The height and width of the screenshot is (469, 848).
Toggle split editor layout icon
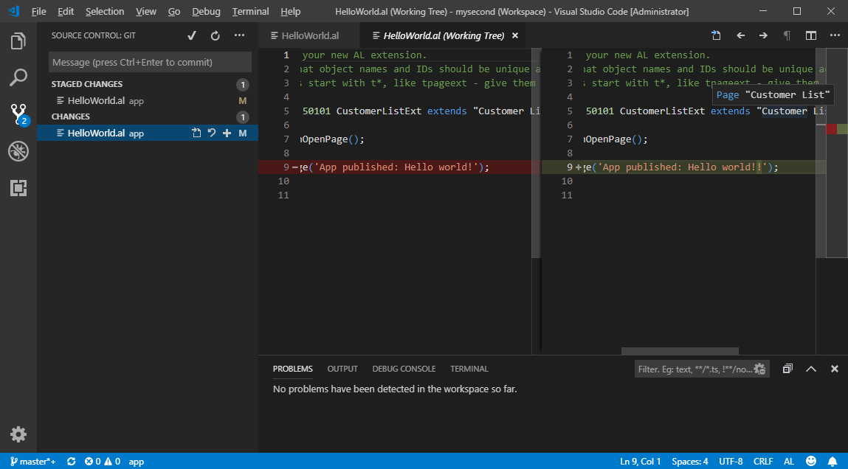coord(811,35)
